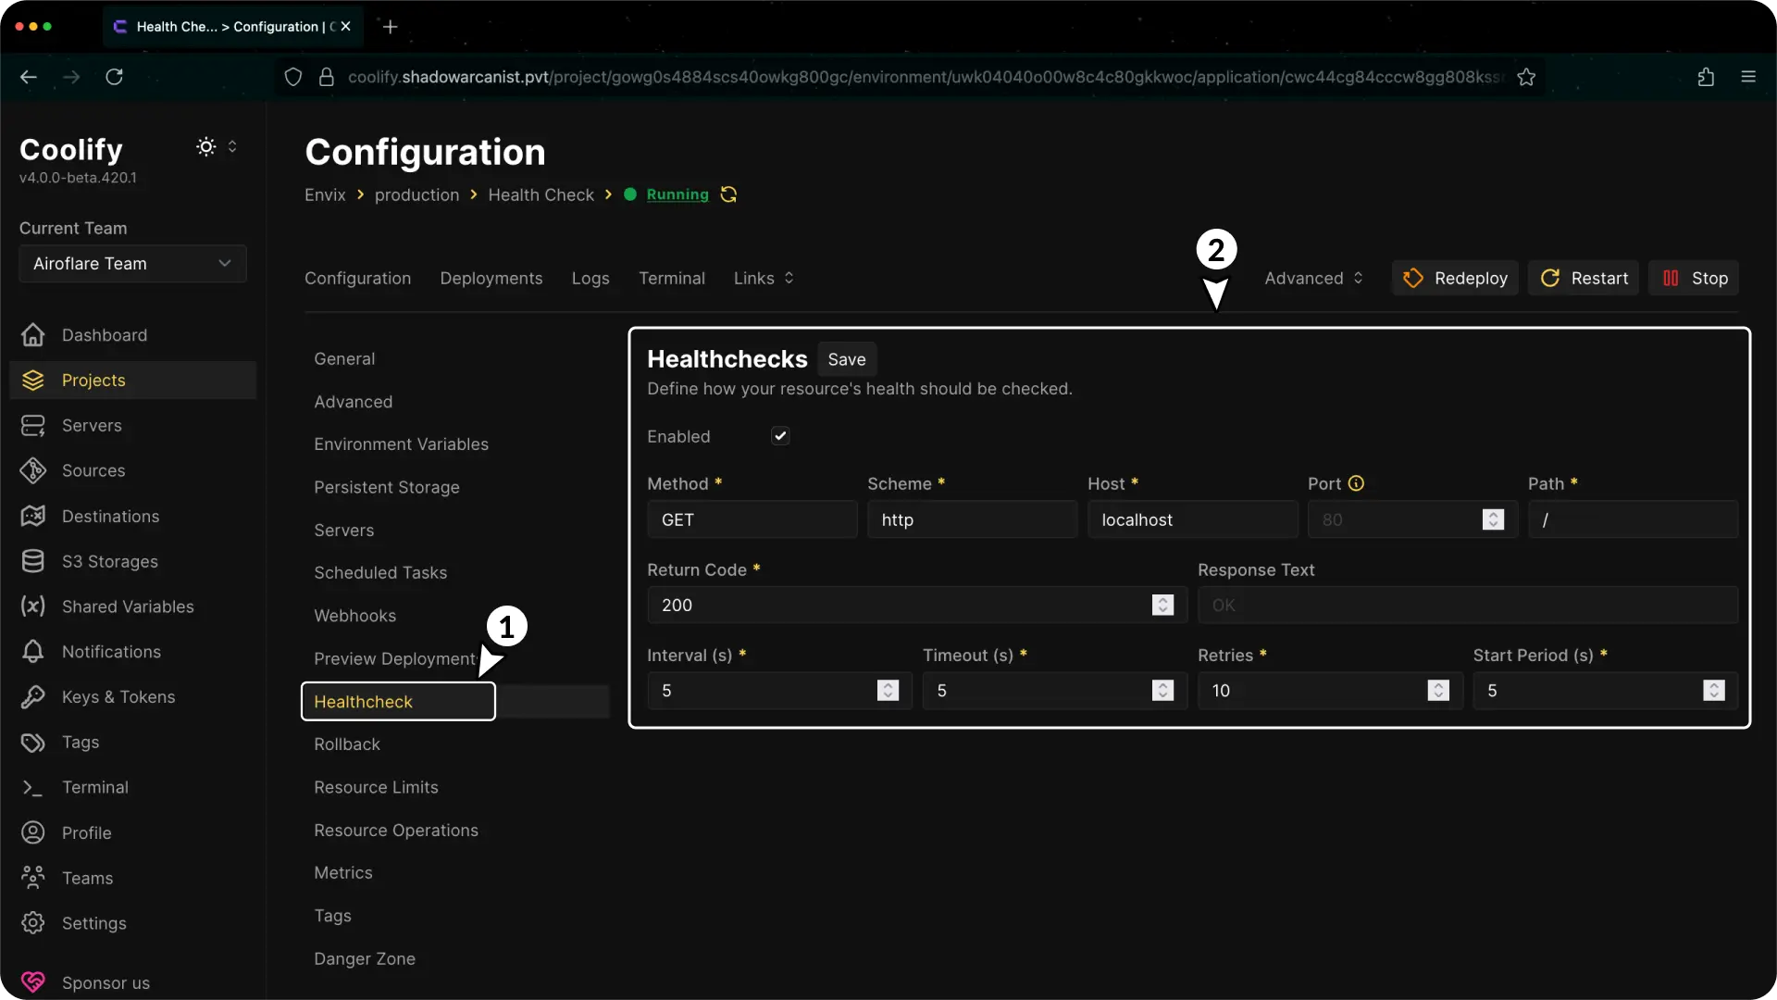Bookmark this page with star icon

tap(1527, 77)
